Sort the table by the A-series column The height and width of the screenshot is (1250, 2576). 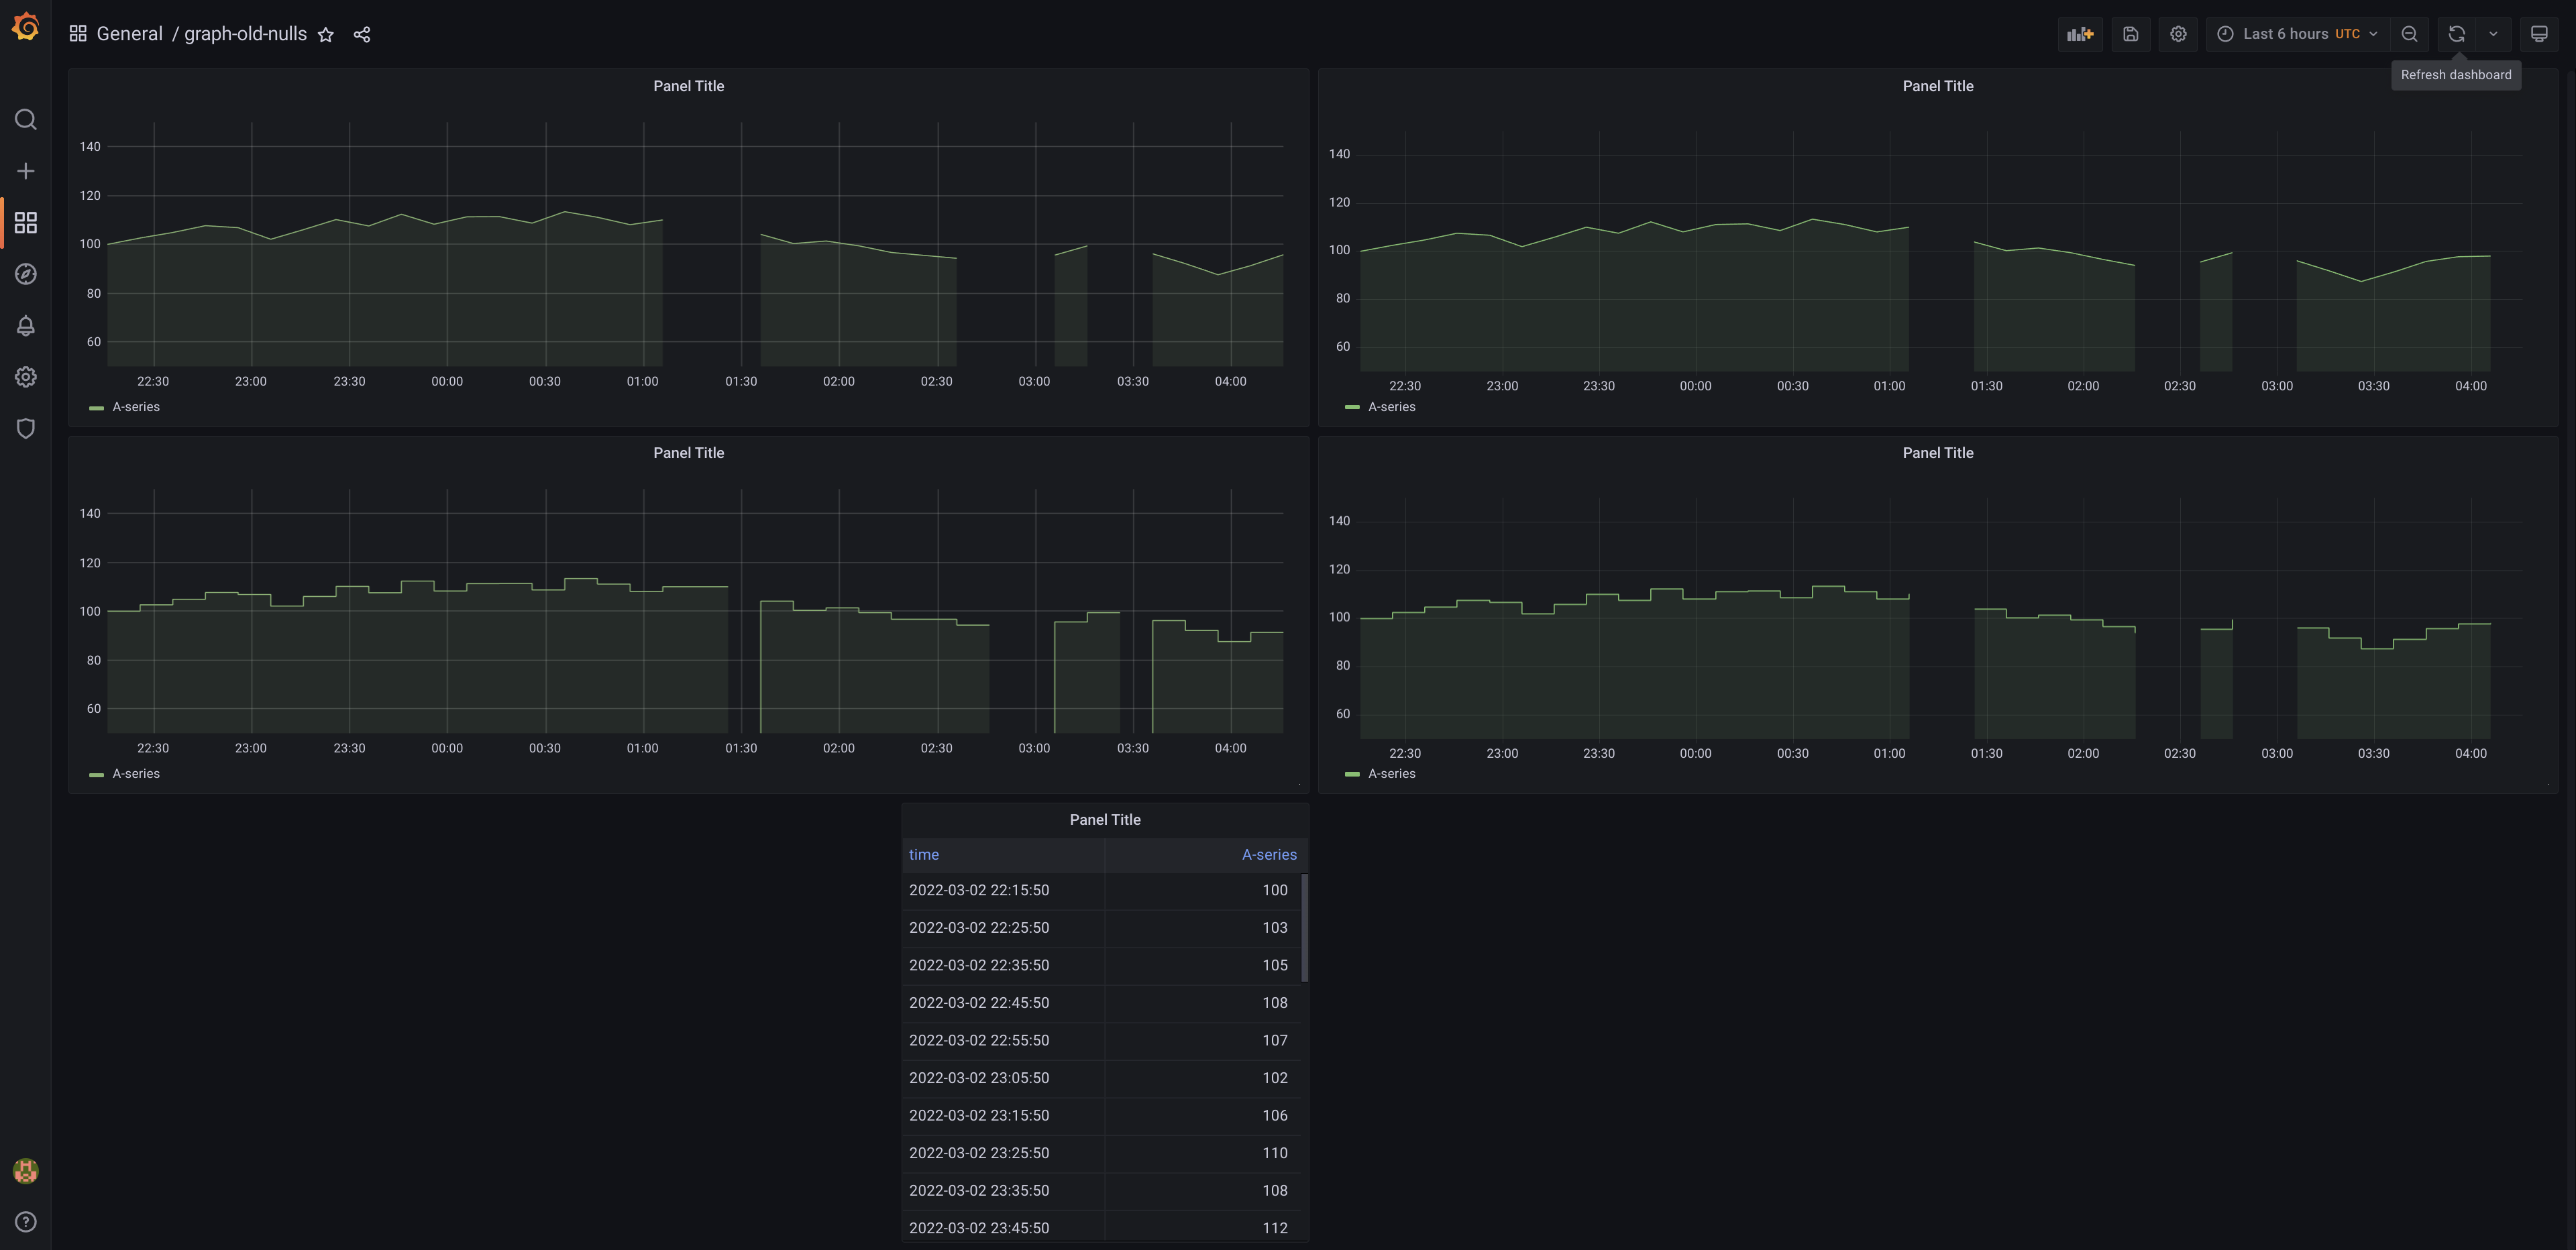click(x=1269, y=855)
